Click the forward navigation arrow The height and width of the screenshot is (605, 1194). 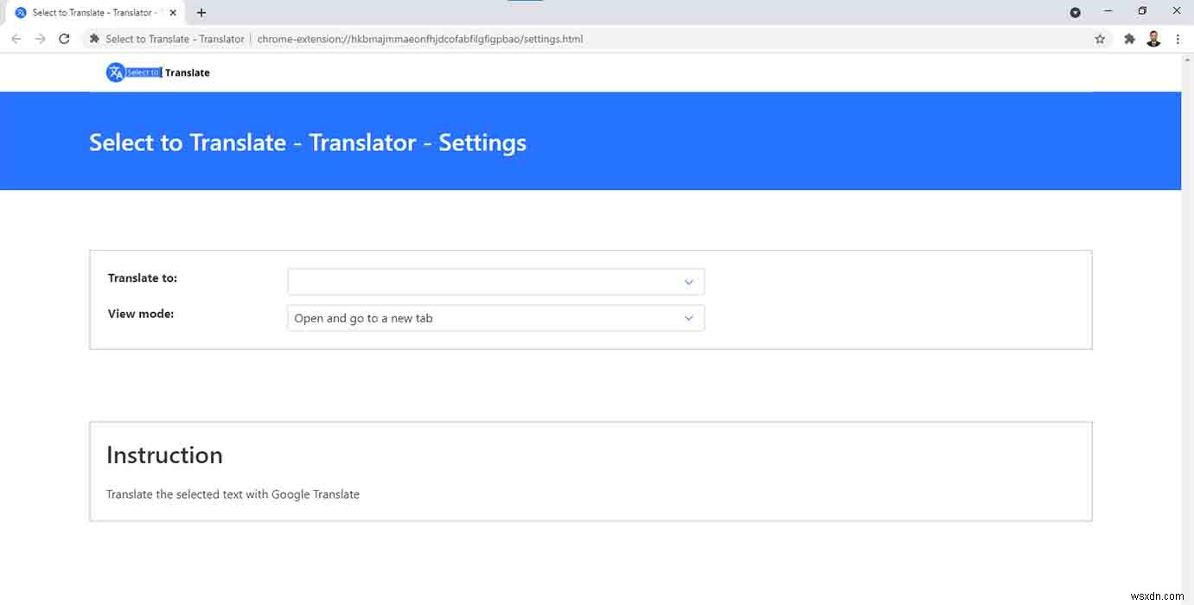(x=40, y=38)
